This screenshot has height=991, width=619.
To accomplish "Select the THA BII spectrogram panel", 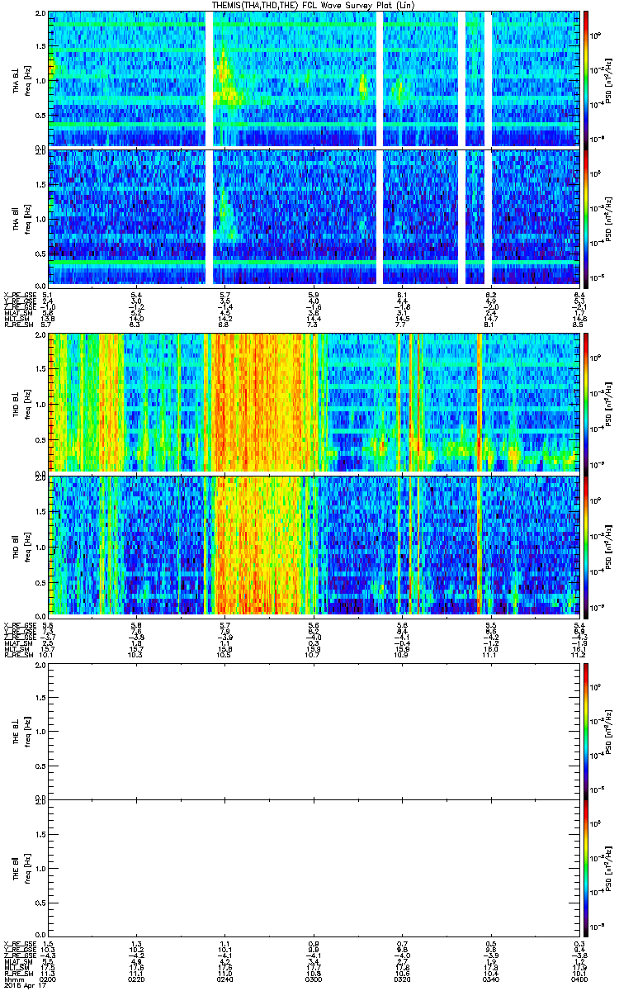I will point(314,217).
